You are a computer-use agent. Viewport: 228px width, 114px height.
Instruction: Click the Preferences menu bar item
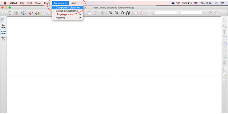click(x=60, y=3)
